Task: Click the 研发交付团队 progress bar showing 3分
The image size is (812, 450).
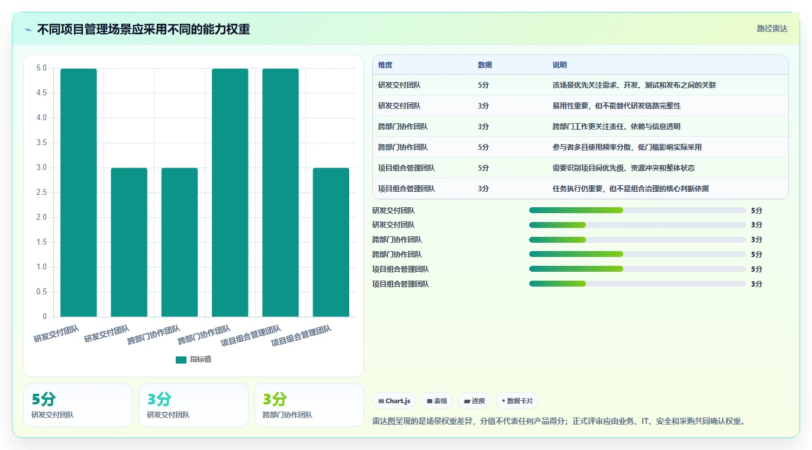Action: click(x=637, y=225)
